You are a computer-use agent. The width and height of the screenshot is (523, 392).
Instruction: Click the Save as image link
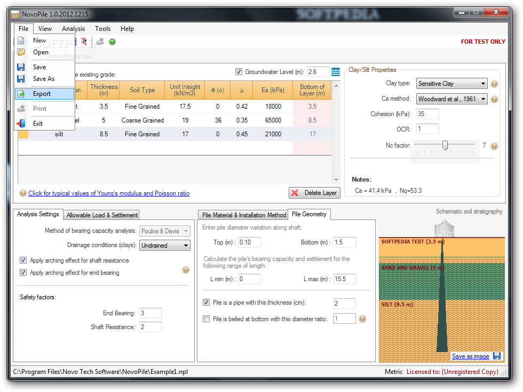pyautogui.click(x=470, y=356)
